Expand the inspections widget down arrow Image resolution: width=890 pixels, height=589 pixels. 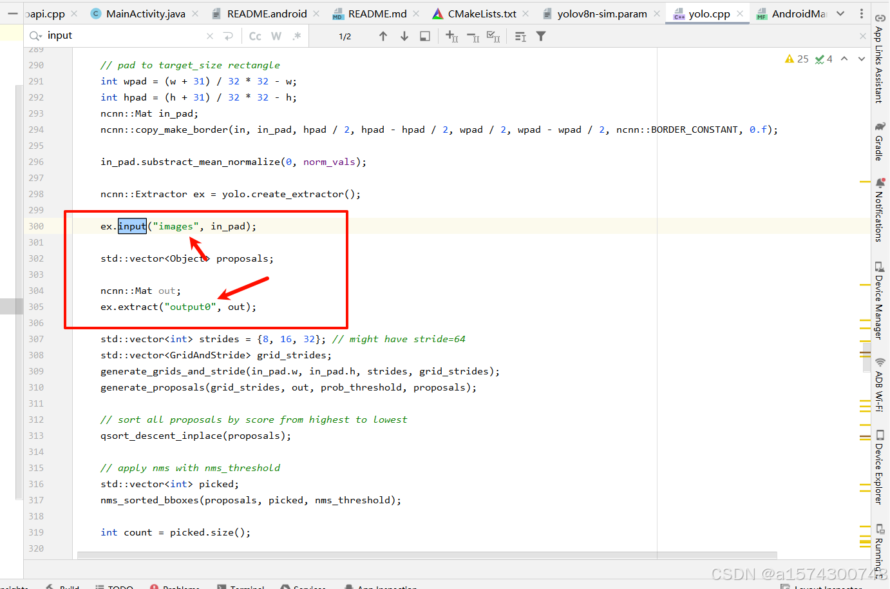click(x=862, y=58)
